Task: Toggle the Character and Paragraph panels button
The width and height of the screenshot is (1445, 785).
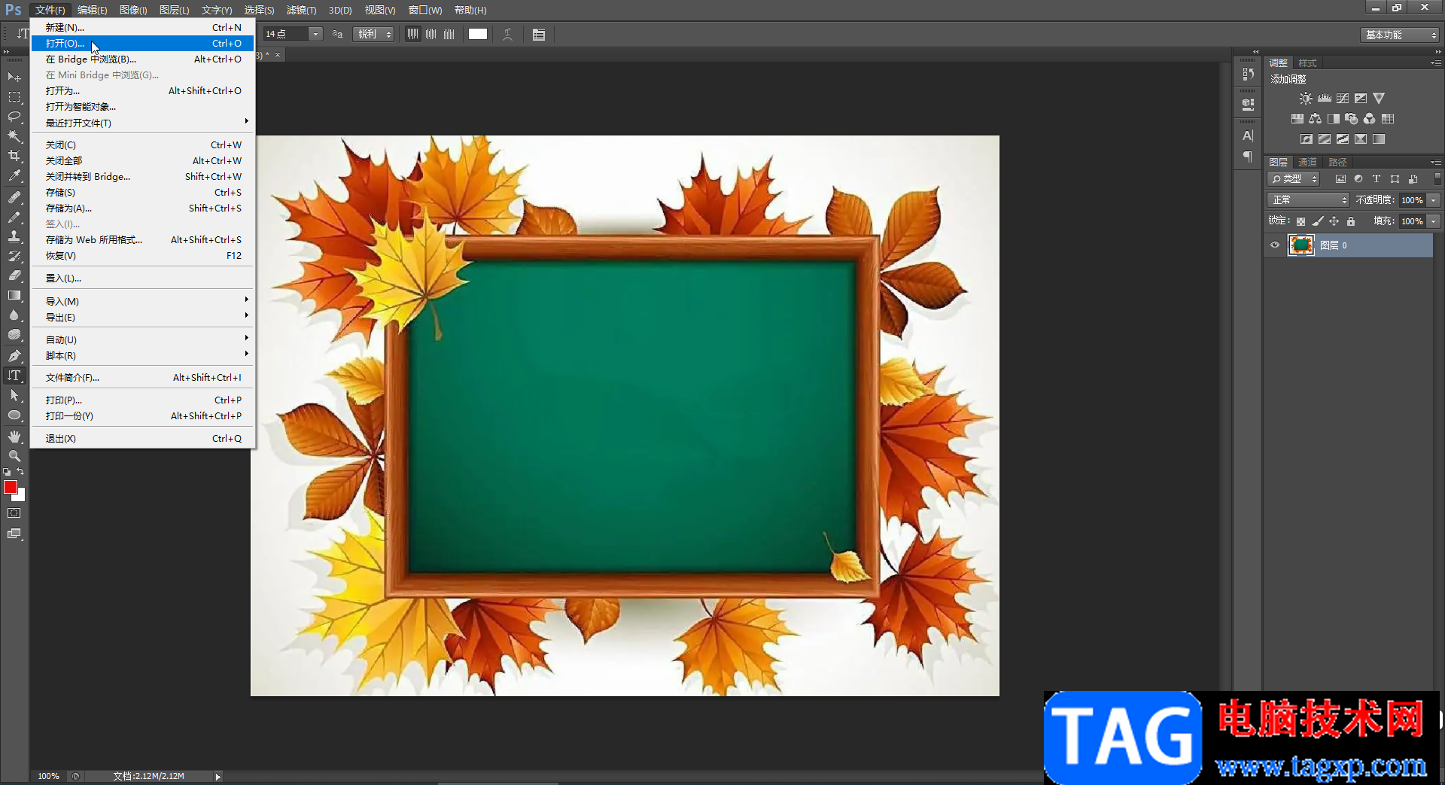Action: pyautogui.click(x=539, y=35)
